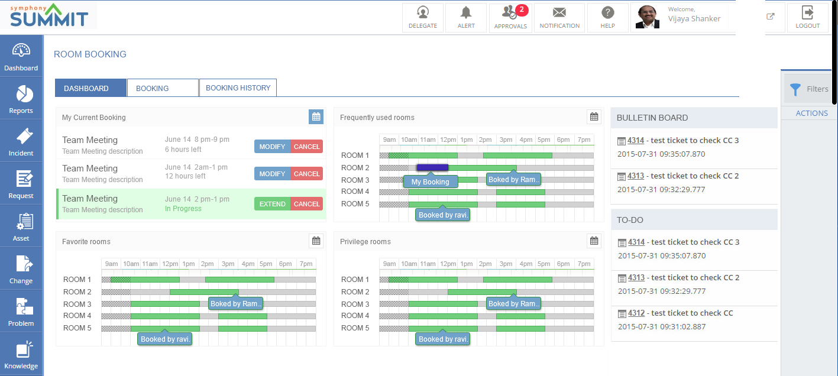Click the My Booking bar on Room 2
This screenshot has width=838, height=376.
[x=432, y=168]
